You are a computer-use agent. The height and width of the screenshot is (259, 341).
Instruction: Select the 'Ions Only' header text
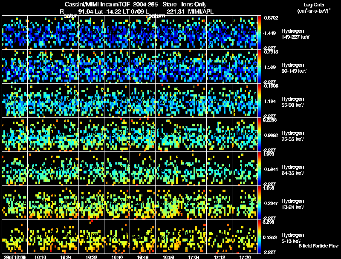coord(194,5)
